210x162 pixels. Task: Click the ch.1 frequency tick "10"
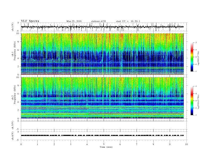18,33
